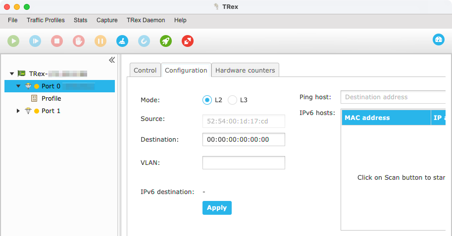Click the "Click on Scan button" hint text
The image size is (452, 236).
tap(402, 177)
